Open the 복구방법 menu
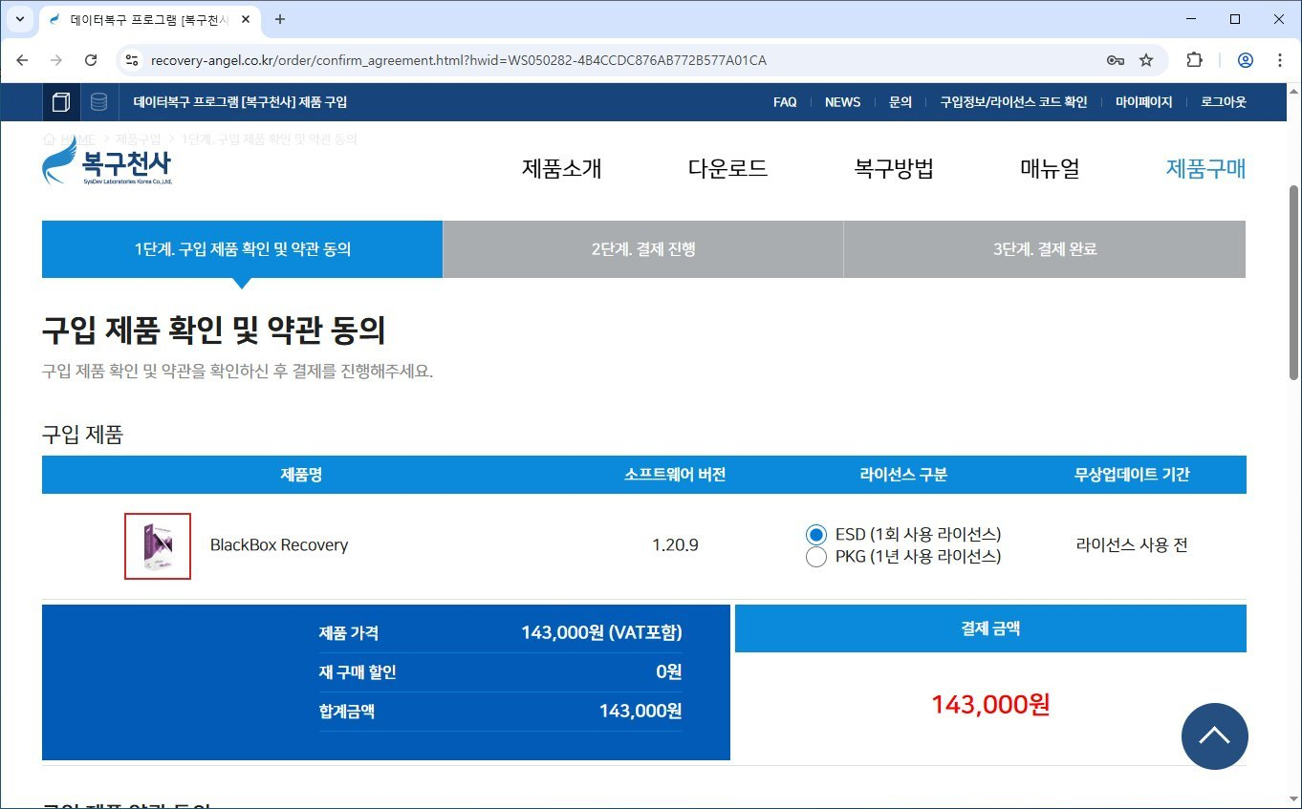Image resolution: width=1302 pixels, height=809 pixels. 894,169
